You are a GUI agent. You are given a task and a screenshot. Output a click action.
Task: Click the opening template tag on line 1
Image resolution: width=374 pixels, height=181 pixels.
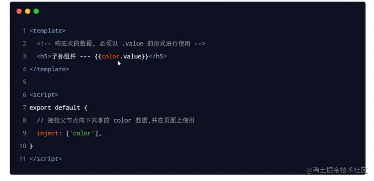pyautogui.click(x=47, y=31)
